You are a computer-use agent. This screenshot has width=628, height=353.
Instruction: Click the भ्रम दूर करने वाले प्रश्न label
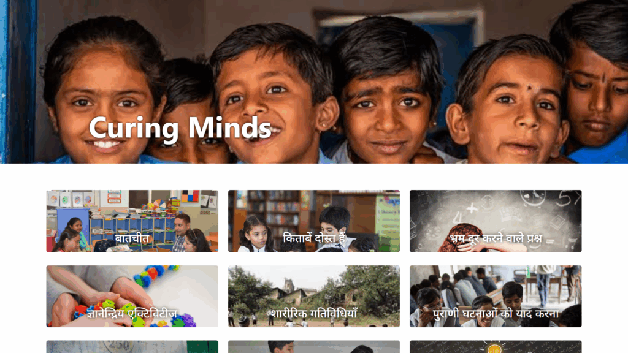[x=496, y=238]
